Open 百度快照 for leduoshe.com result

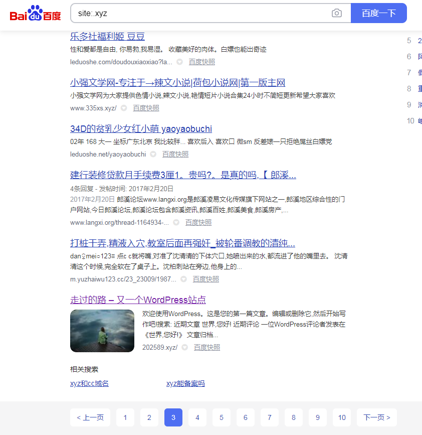(201, 62)
